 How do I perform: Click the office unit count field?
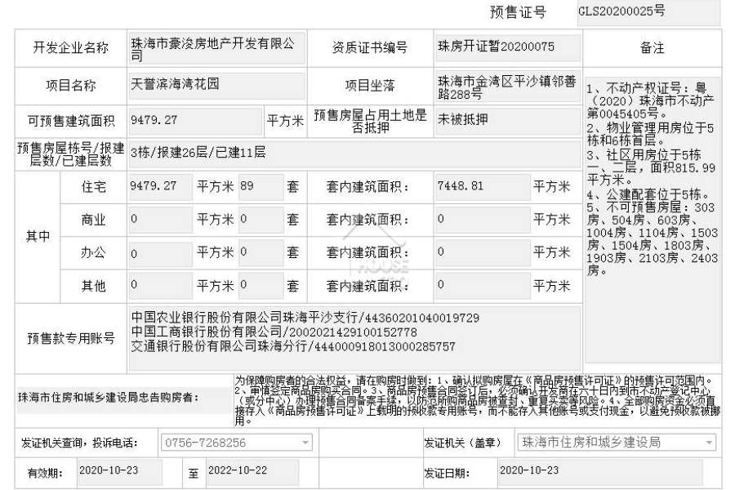pos(261,253)
